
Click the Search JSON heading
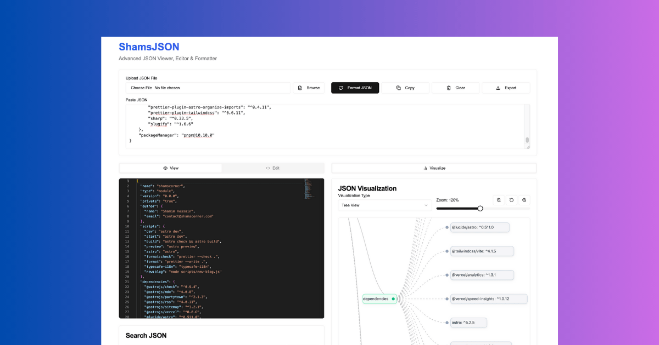pos(146,335)
